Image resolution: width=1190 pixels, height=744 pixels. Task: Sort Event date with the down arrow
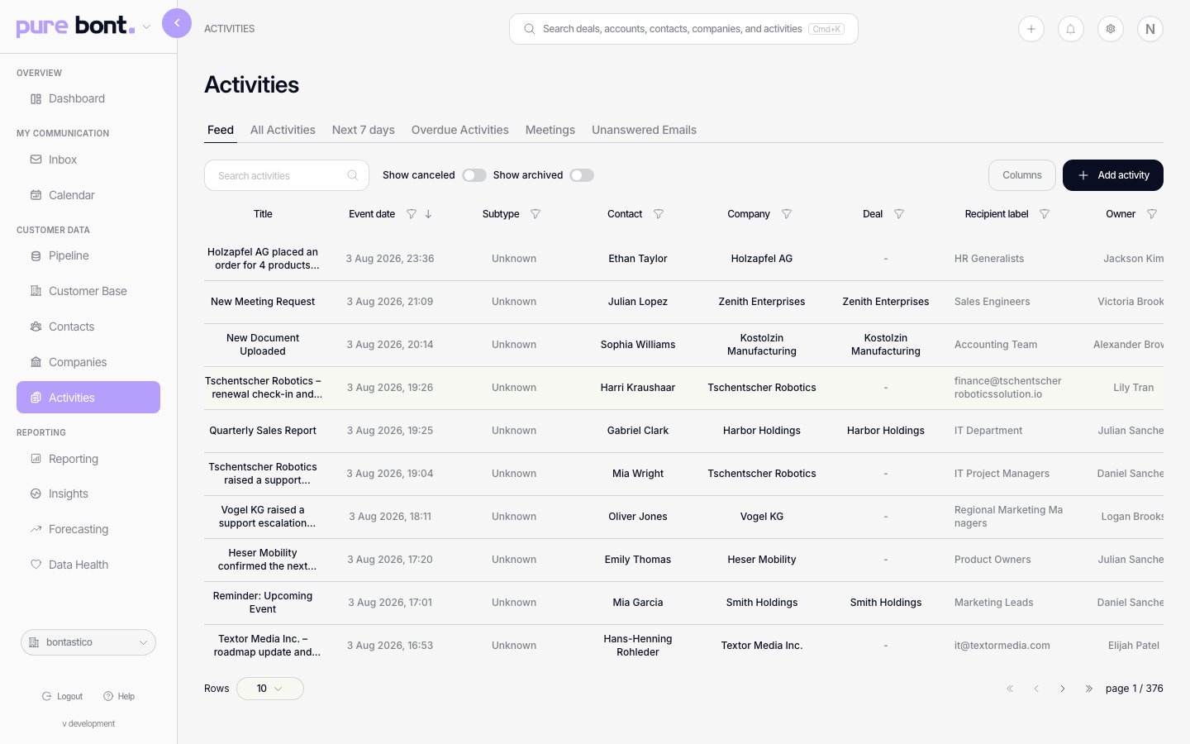click(x=428, y=214)
